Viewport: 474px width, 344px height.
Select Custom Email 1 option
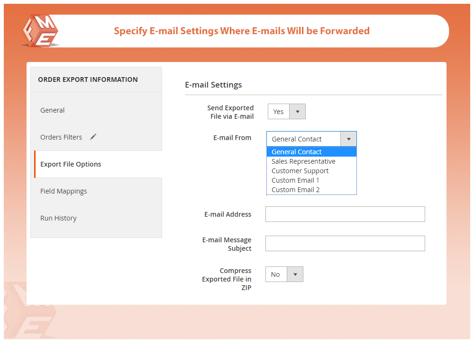(x=295, y=180)
